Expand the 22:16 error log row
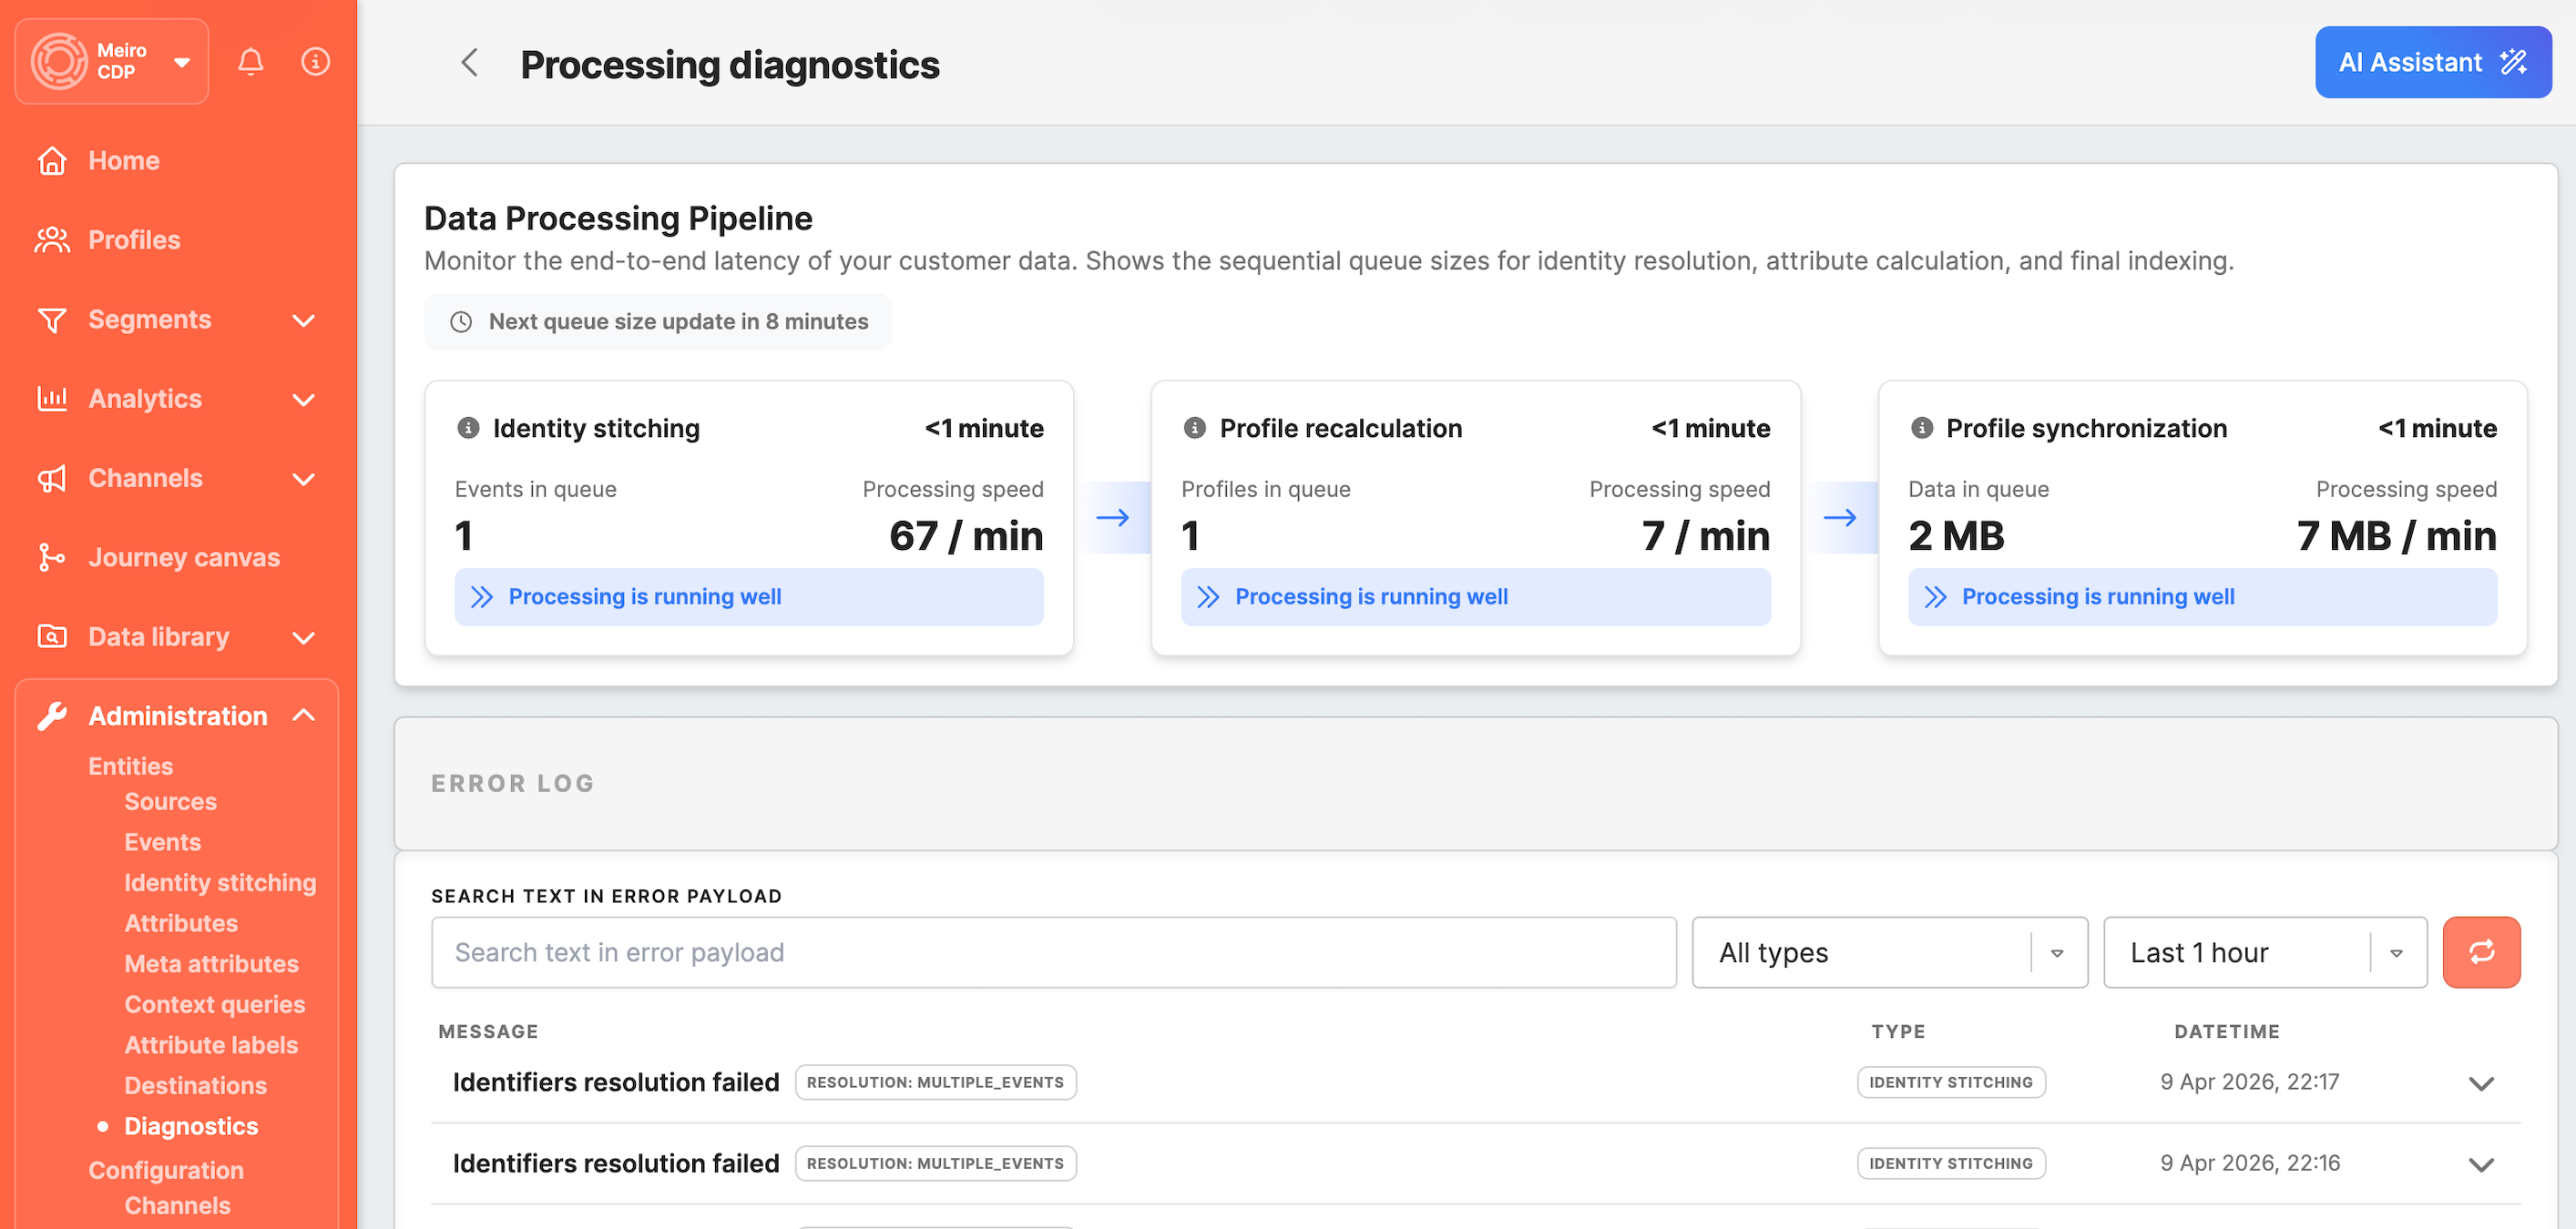The image size is (2576, 1229). 2481,1164
